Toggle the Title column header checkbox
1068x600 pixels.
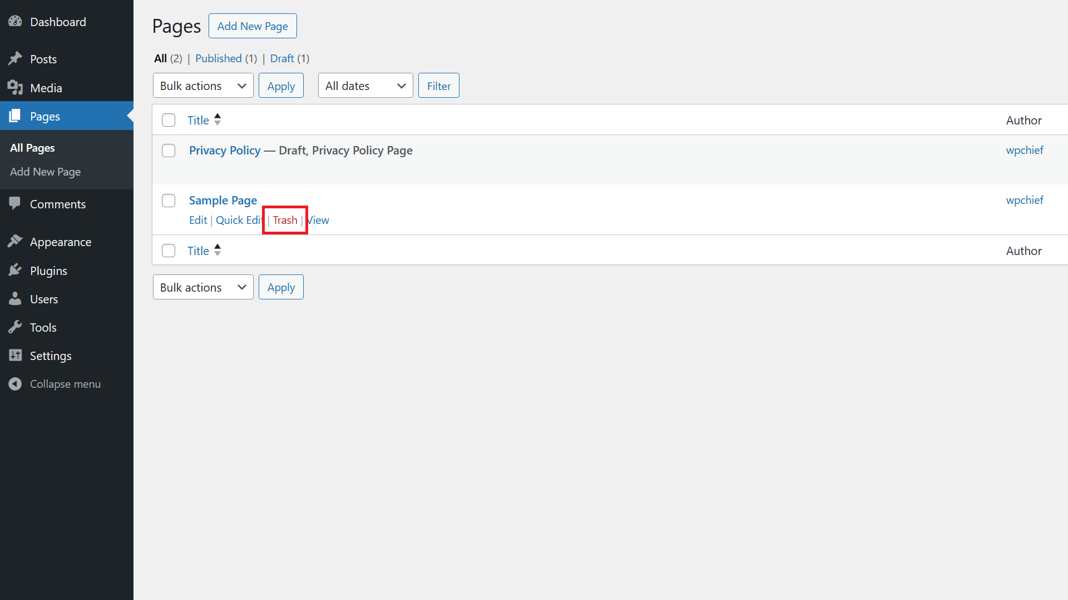click(x=167, y=119)
